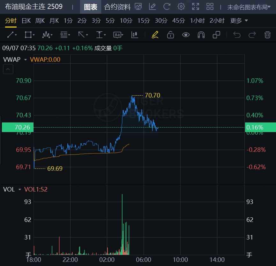
Task: Collapse the VWAP indicator pane arrow
Action: (8, 69)
